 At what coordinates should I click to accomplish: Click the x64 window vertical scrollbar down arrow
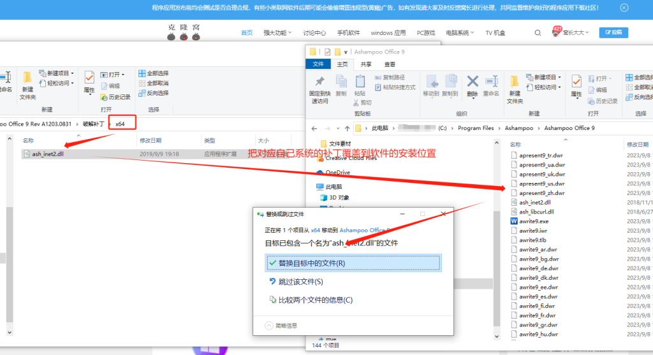click(x=10, y=333)
